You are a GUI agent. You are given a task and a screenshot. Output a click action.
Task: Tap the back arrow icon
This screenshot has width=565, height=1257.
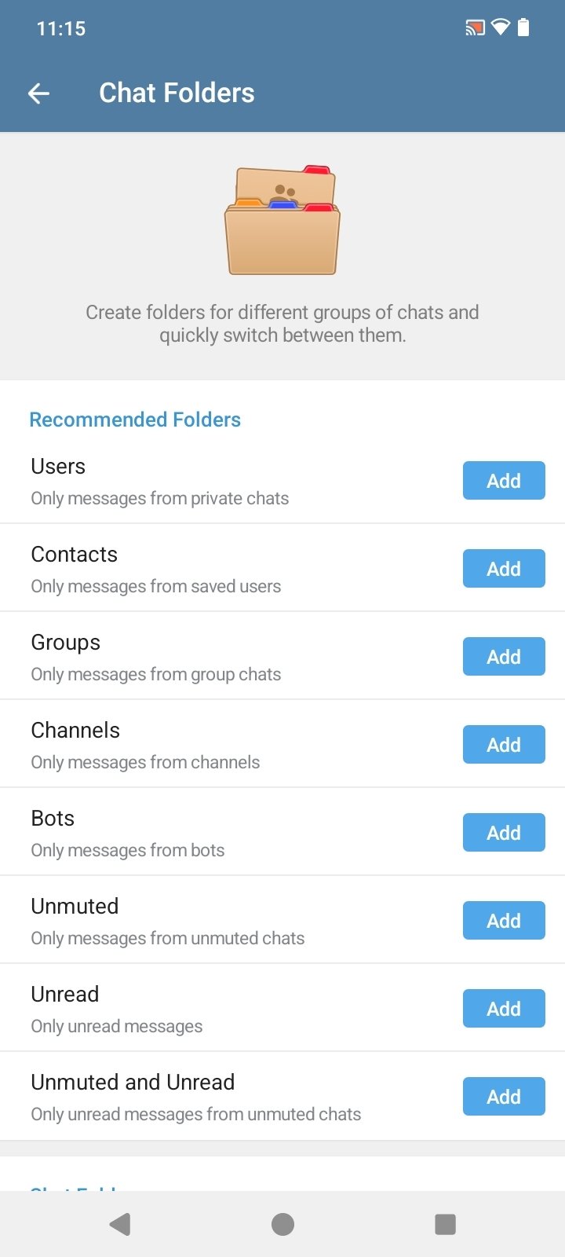[38, 93]
